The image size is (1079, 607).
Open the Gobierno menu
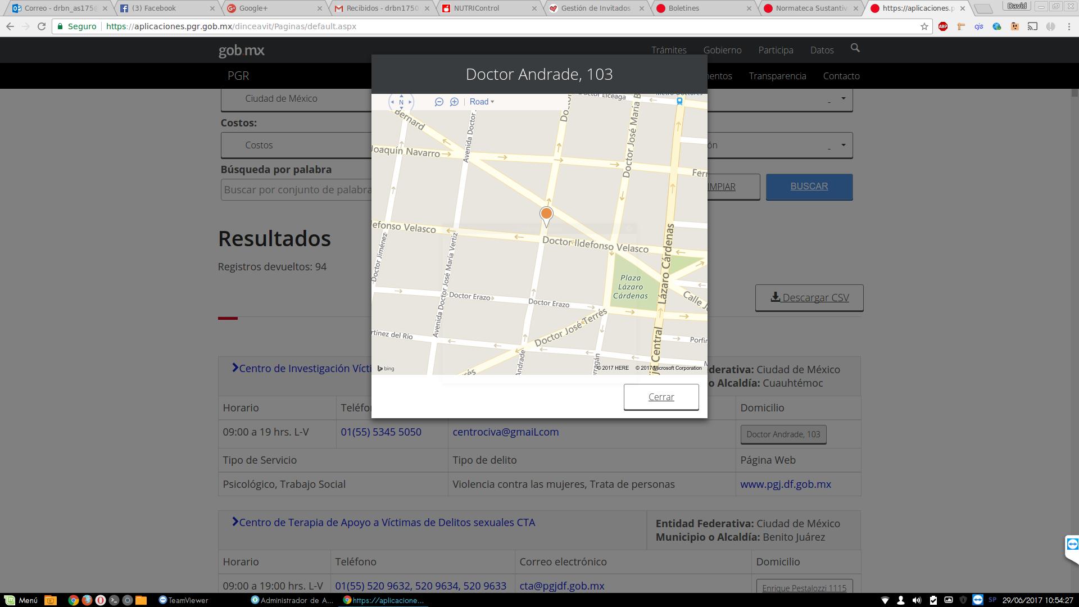point(722,50)
